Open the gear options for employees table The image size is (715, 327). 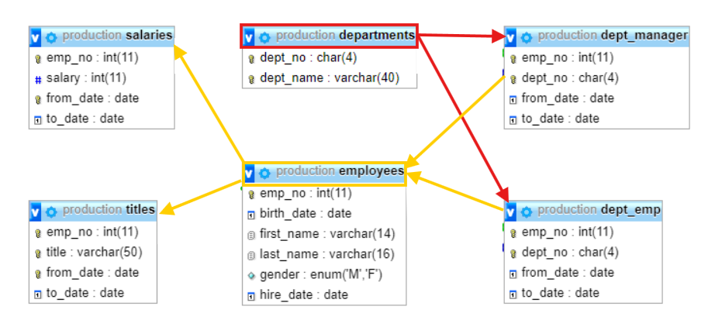tap(264, 173)
